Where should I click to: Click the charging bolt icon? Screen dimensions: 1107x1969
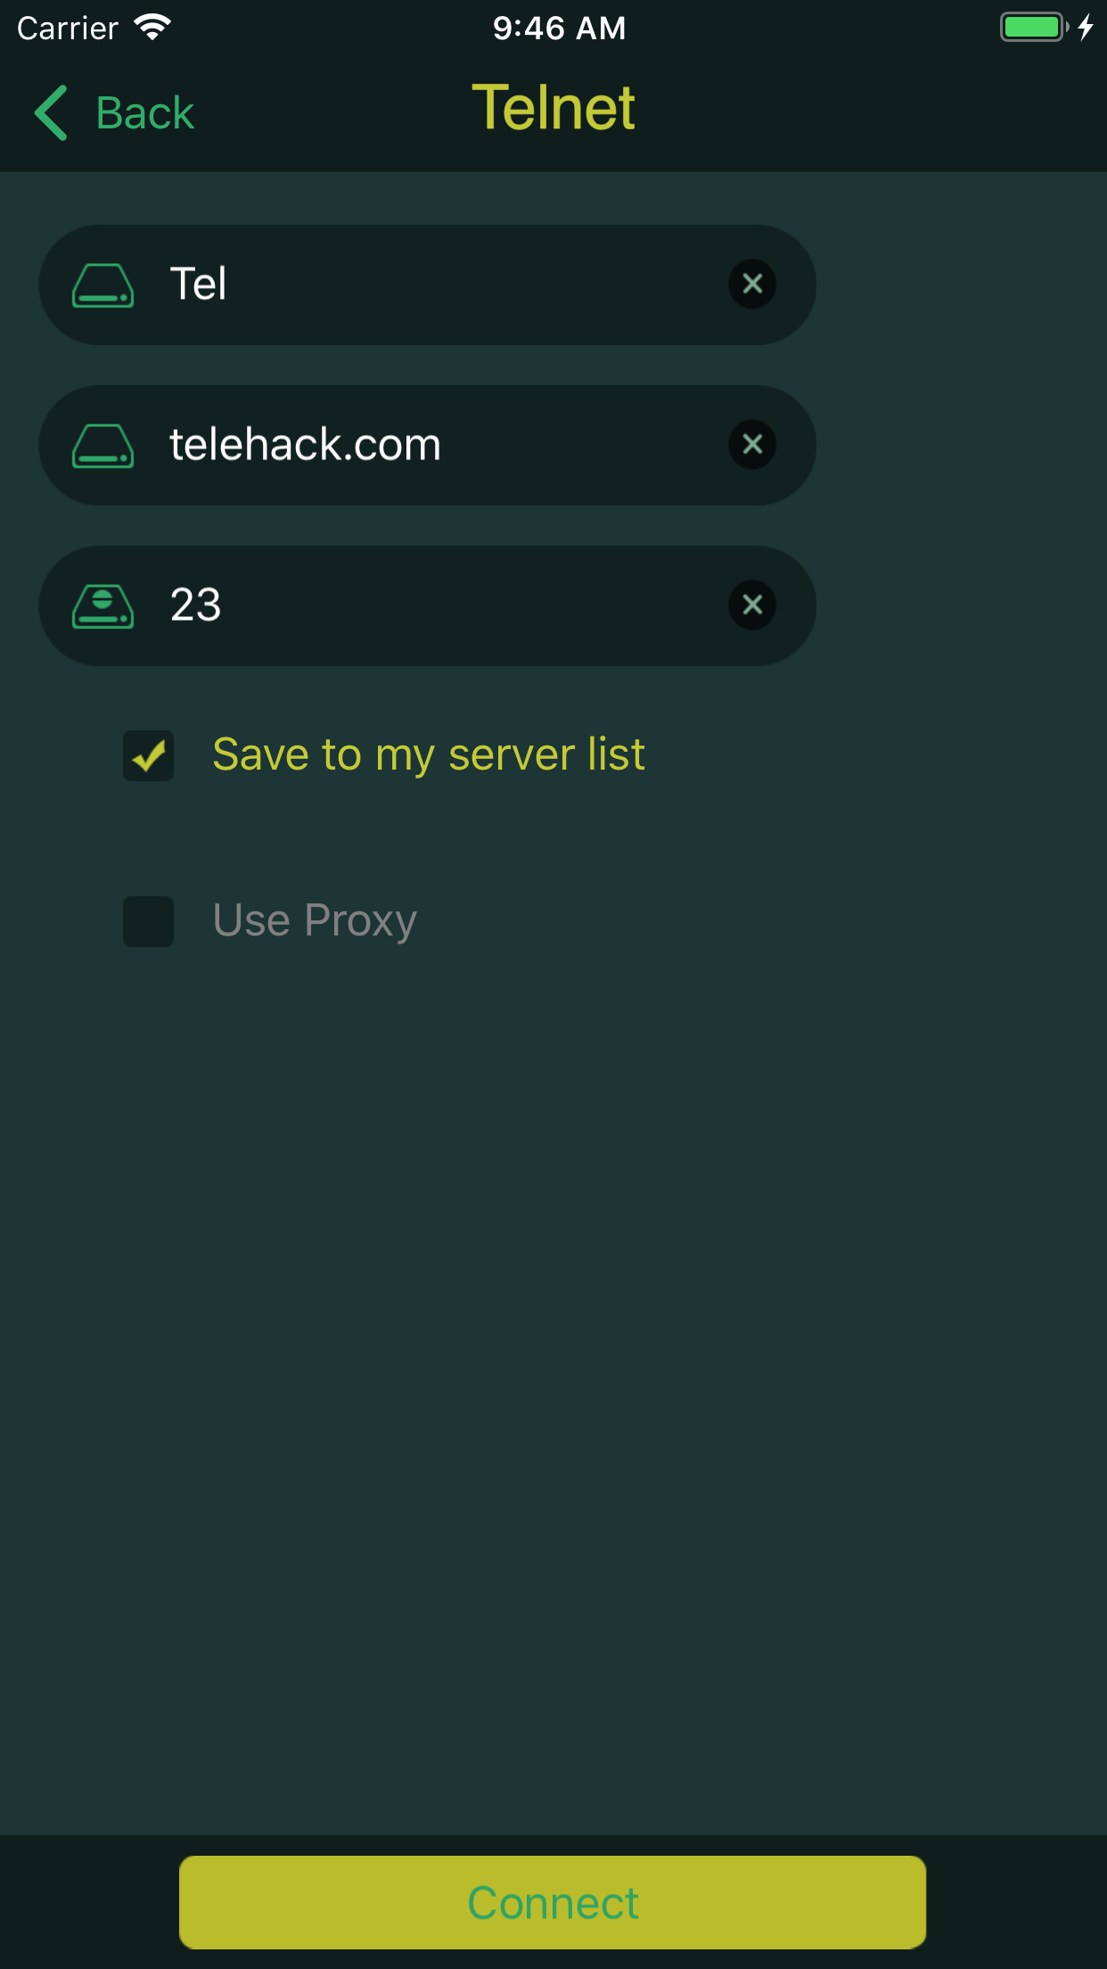pos(1085,28)
